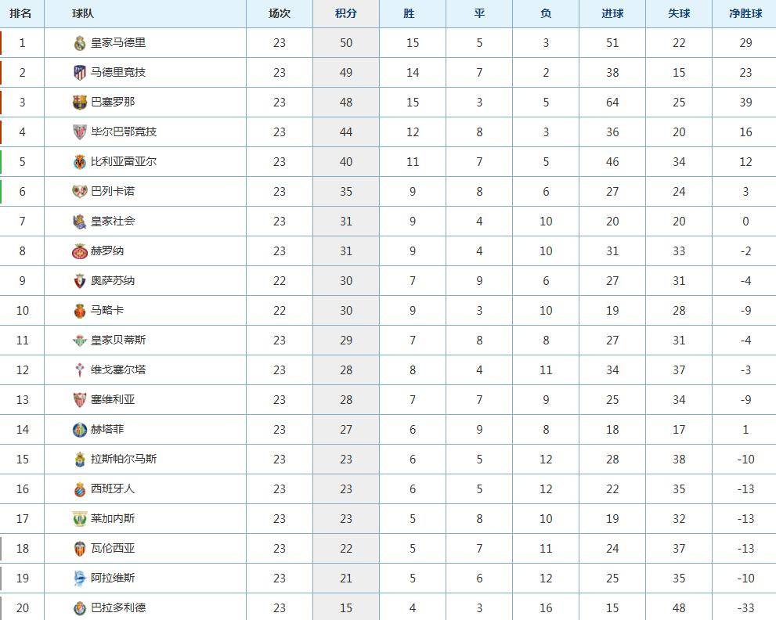
Task: Click the Villarreal crest icon
Action: coord(80,162)
